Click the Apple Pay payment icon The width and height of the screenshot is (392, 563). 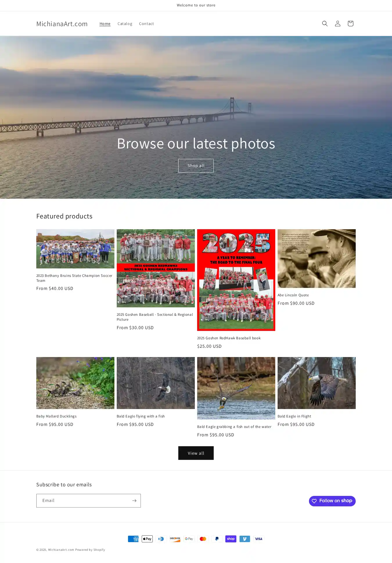point(147,539)
